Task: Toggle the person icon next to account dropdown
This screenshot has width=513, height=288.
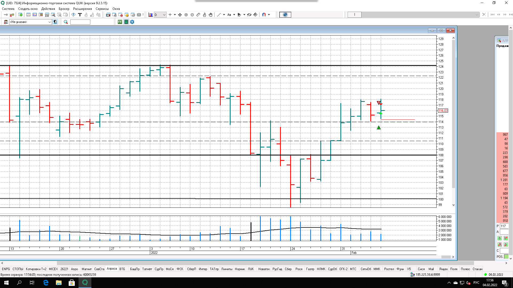Action: click(x=55, y=22)
